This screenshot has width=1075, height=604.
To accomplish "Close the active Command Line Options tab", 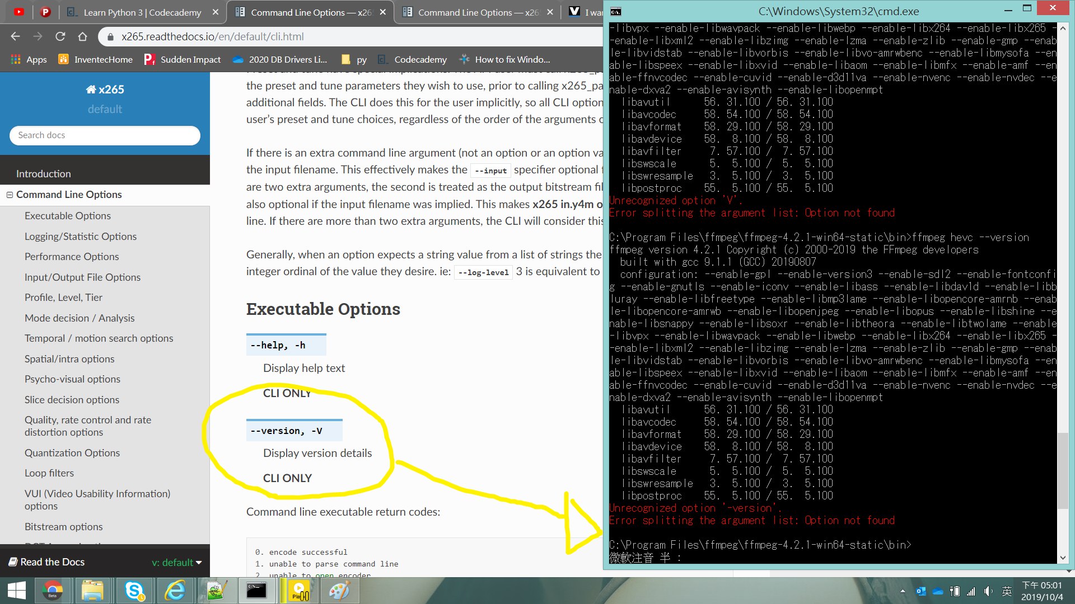I will 383,12.
